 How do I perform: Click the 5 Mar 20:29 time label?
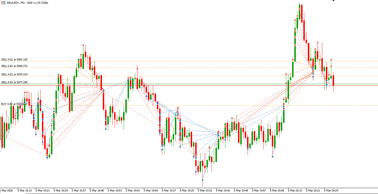point(331,190)
